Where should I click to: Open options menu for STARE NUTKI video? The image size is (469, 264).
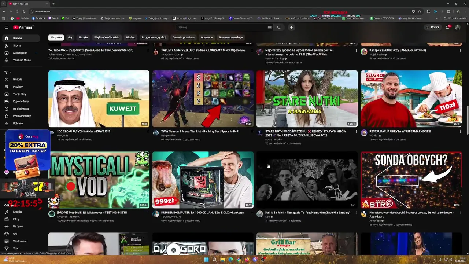coord(356,131)
